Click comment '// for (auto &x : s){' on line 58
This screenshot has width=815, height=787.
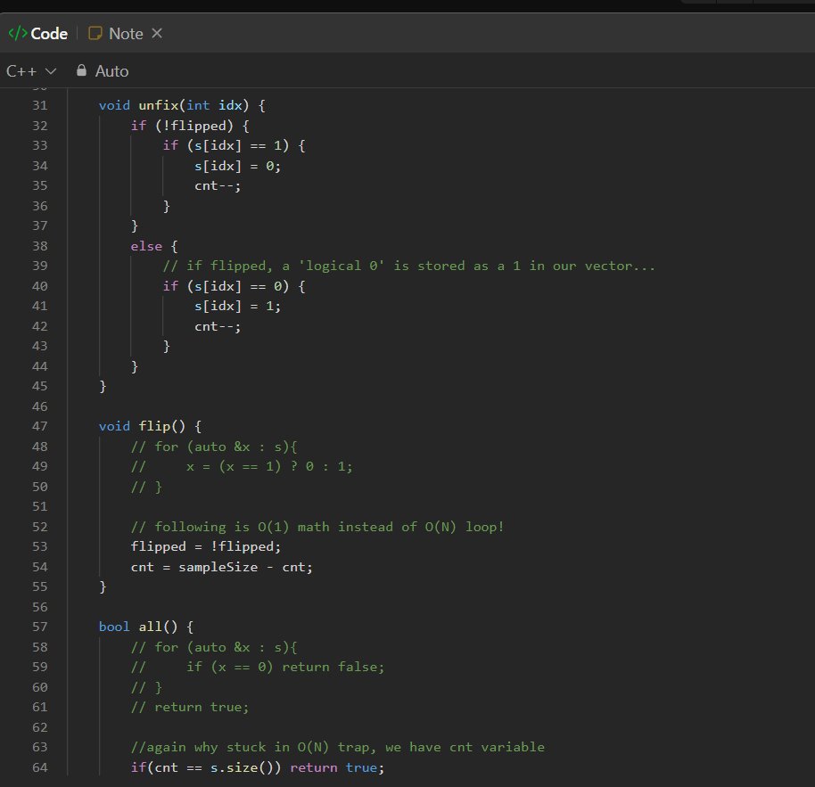214,647
